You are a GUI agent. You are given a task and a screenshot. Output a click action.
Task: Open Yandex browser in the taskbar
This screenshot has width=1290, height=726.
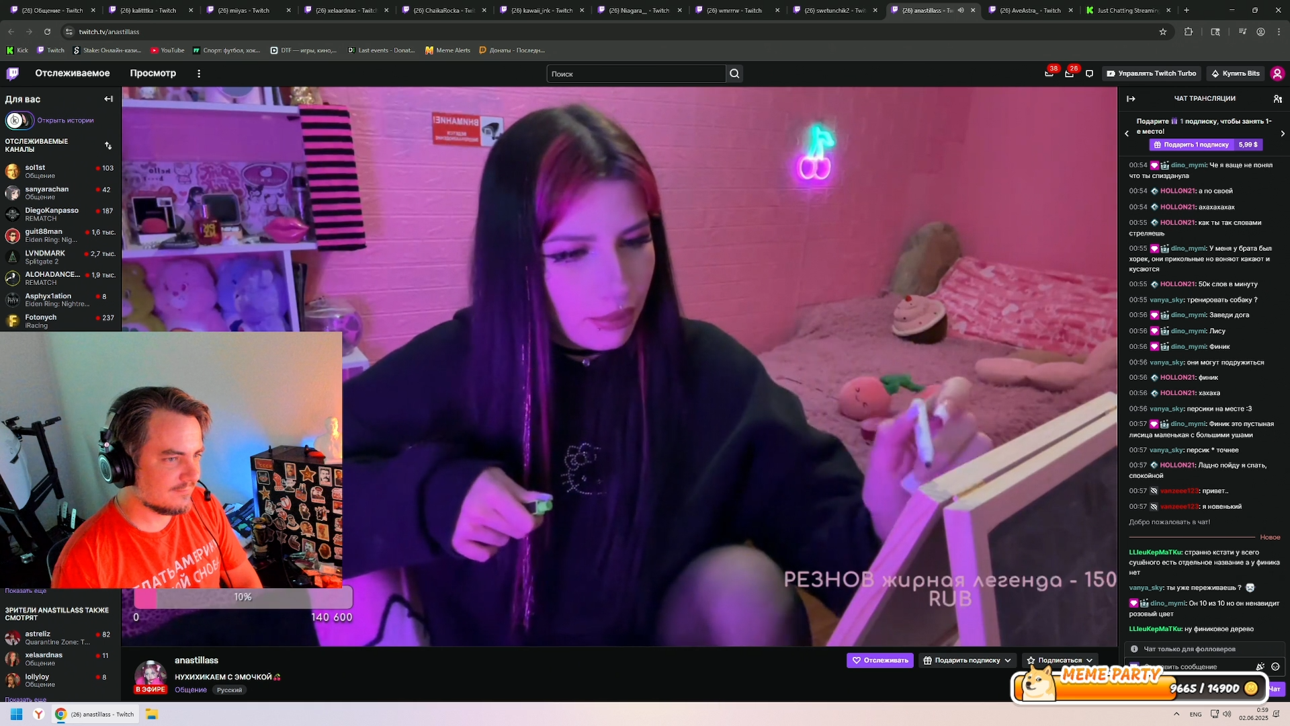39,714
